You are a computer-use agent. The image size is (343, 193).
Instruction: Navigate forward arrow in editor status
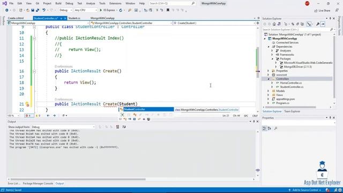(x=54, y=116)
